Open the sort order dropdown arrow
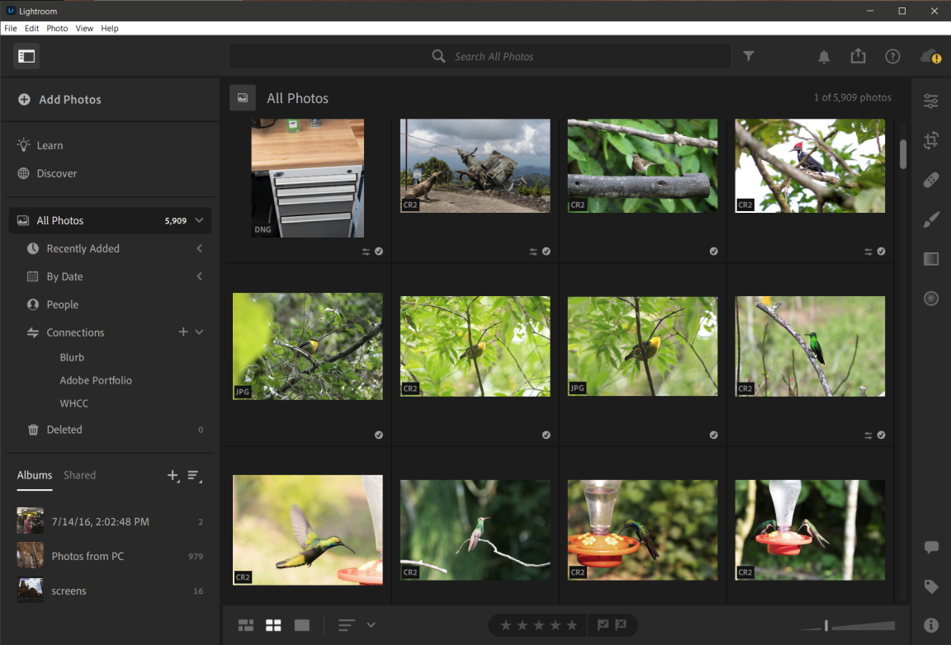 [x=371, y=625]
